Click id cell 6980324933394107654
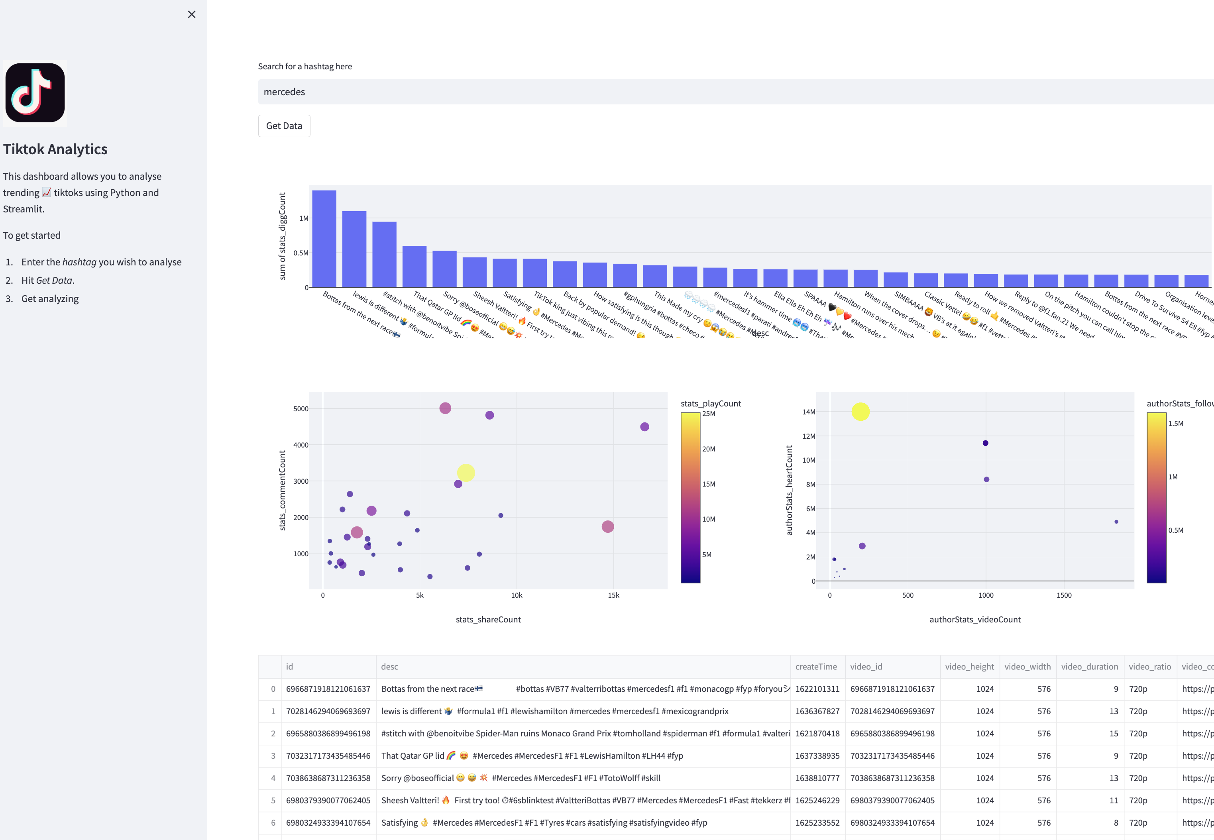1214x840 pixels. tap(328, 822)
